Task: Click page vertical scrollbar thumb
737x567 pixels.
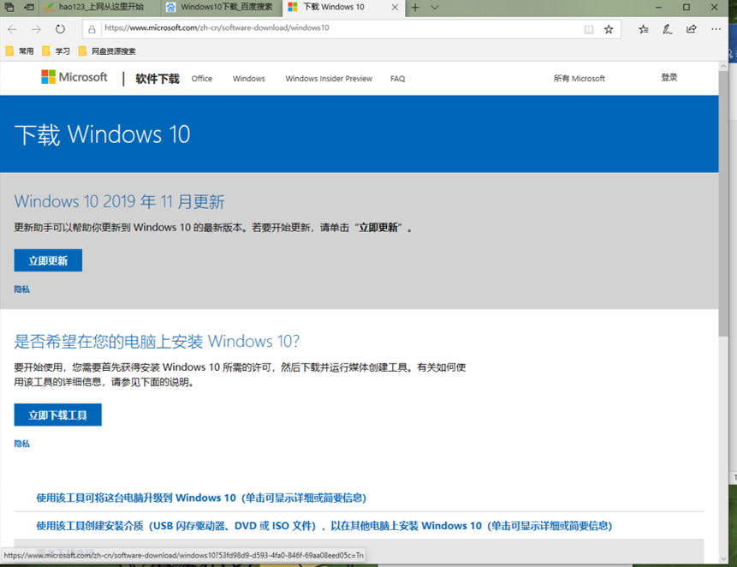Action: (723, 205)
